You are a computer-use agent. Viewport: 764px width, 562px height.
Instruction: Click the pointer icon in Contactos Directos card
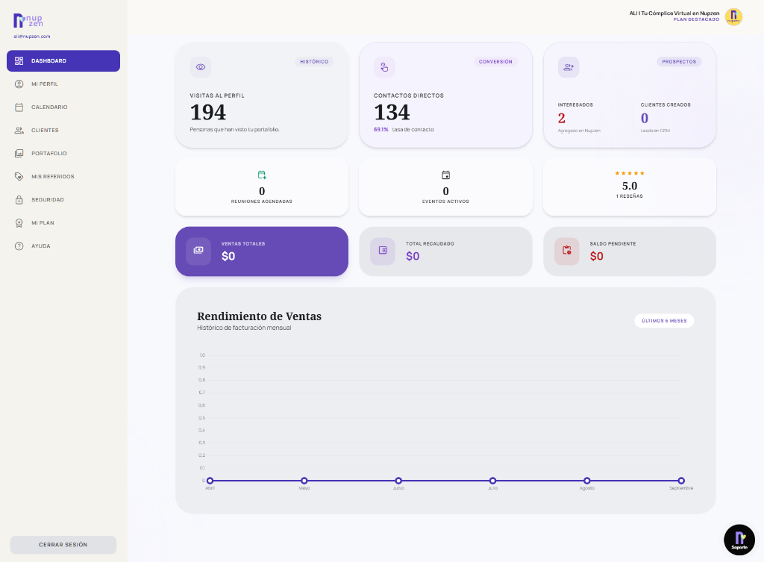384,67
